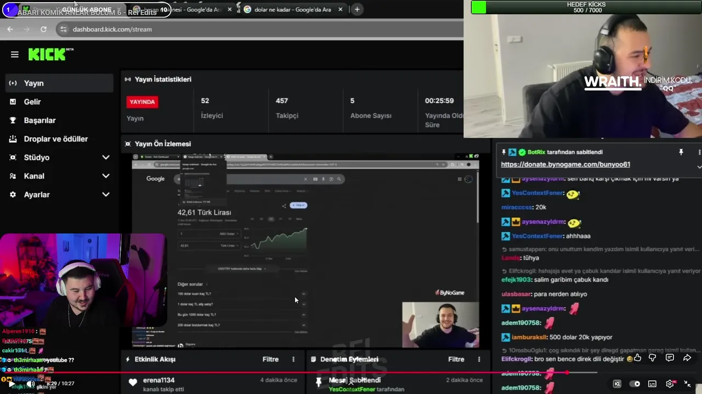This screenshot has width=702, height=394.
Task: Click the pin icon on the pinned chat message
Action: tap(681, 152)
